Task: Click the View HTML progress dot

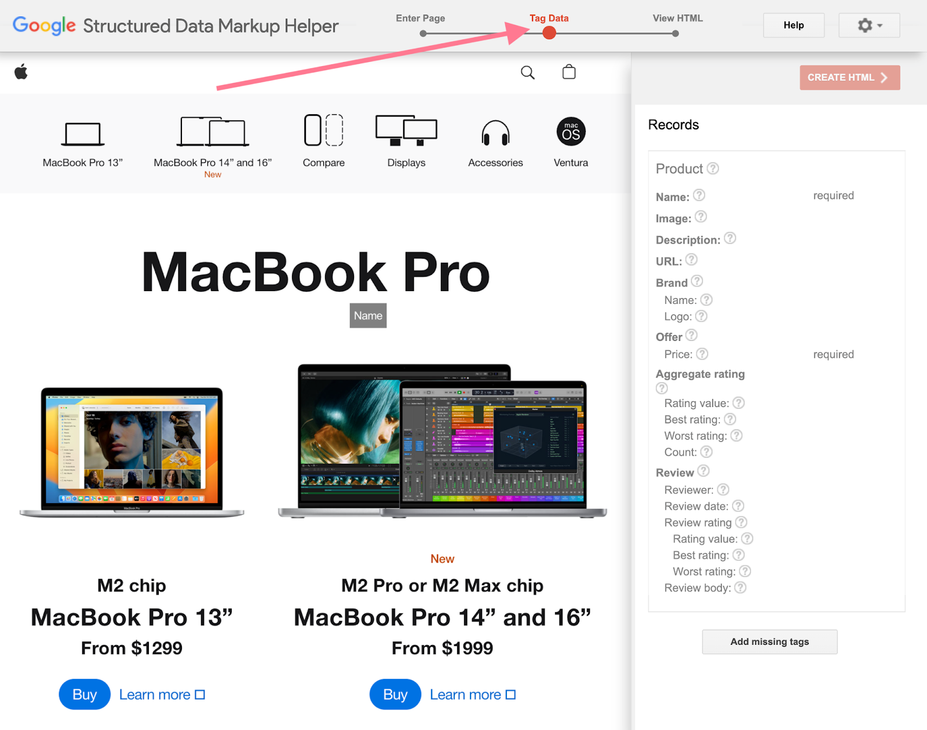Action: pyautogui.click(x=676, y=34)
